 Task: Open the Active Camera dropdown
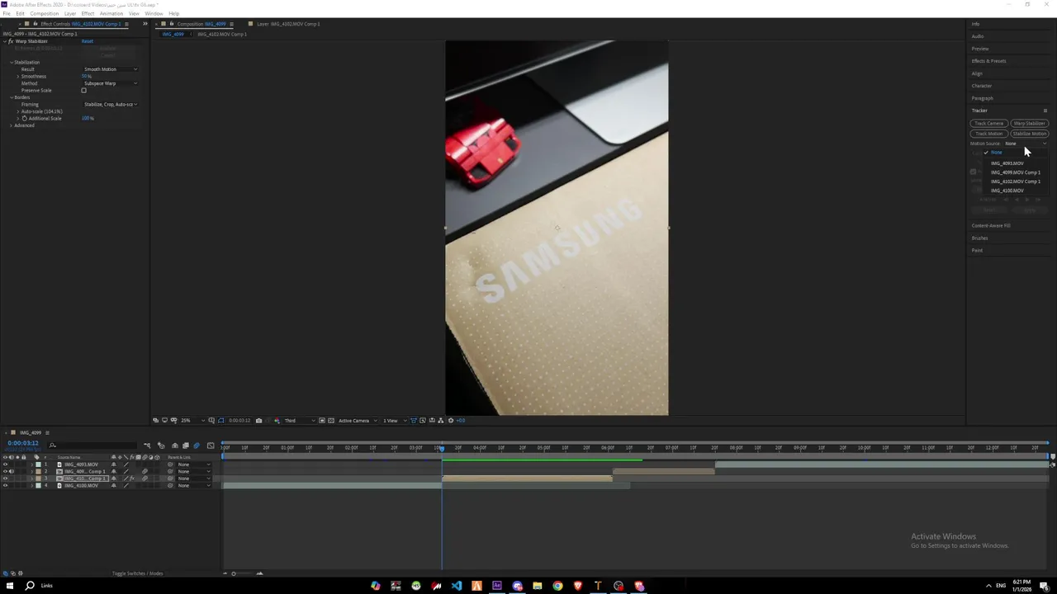[358, 421]
